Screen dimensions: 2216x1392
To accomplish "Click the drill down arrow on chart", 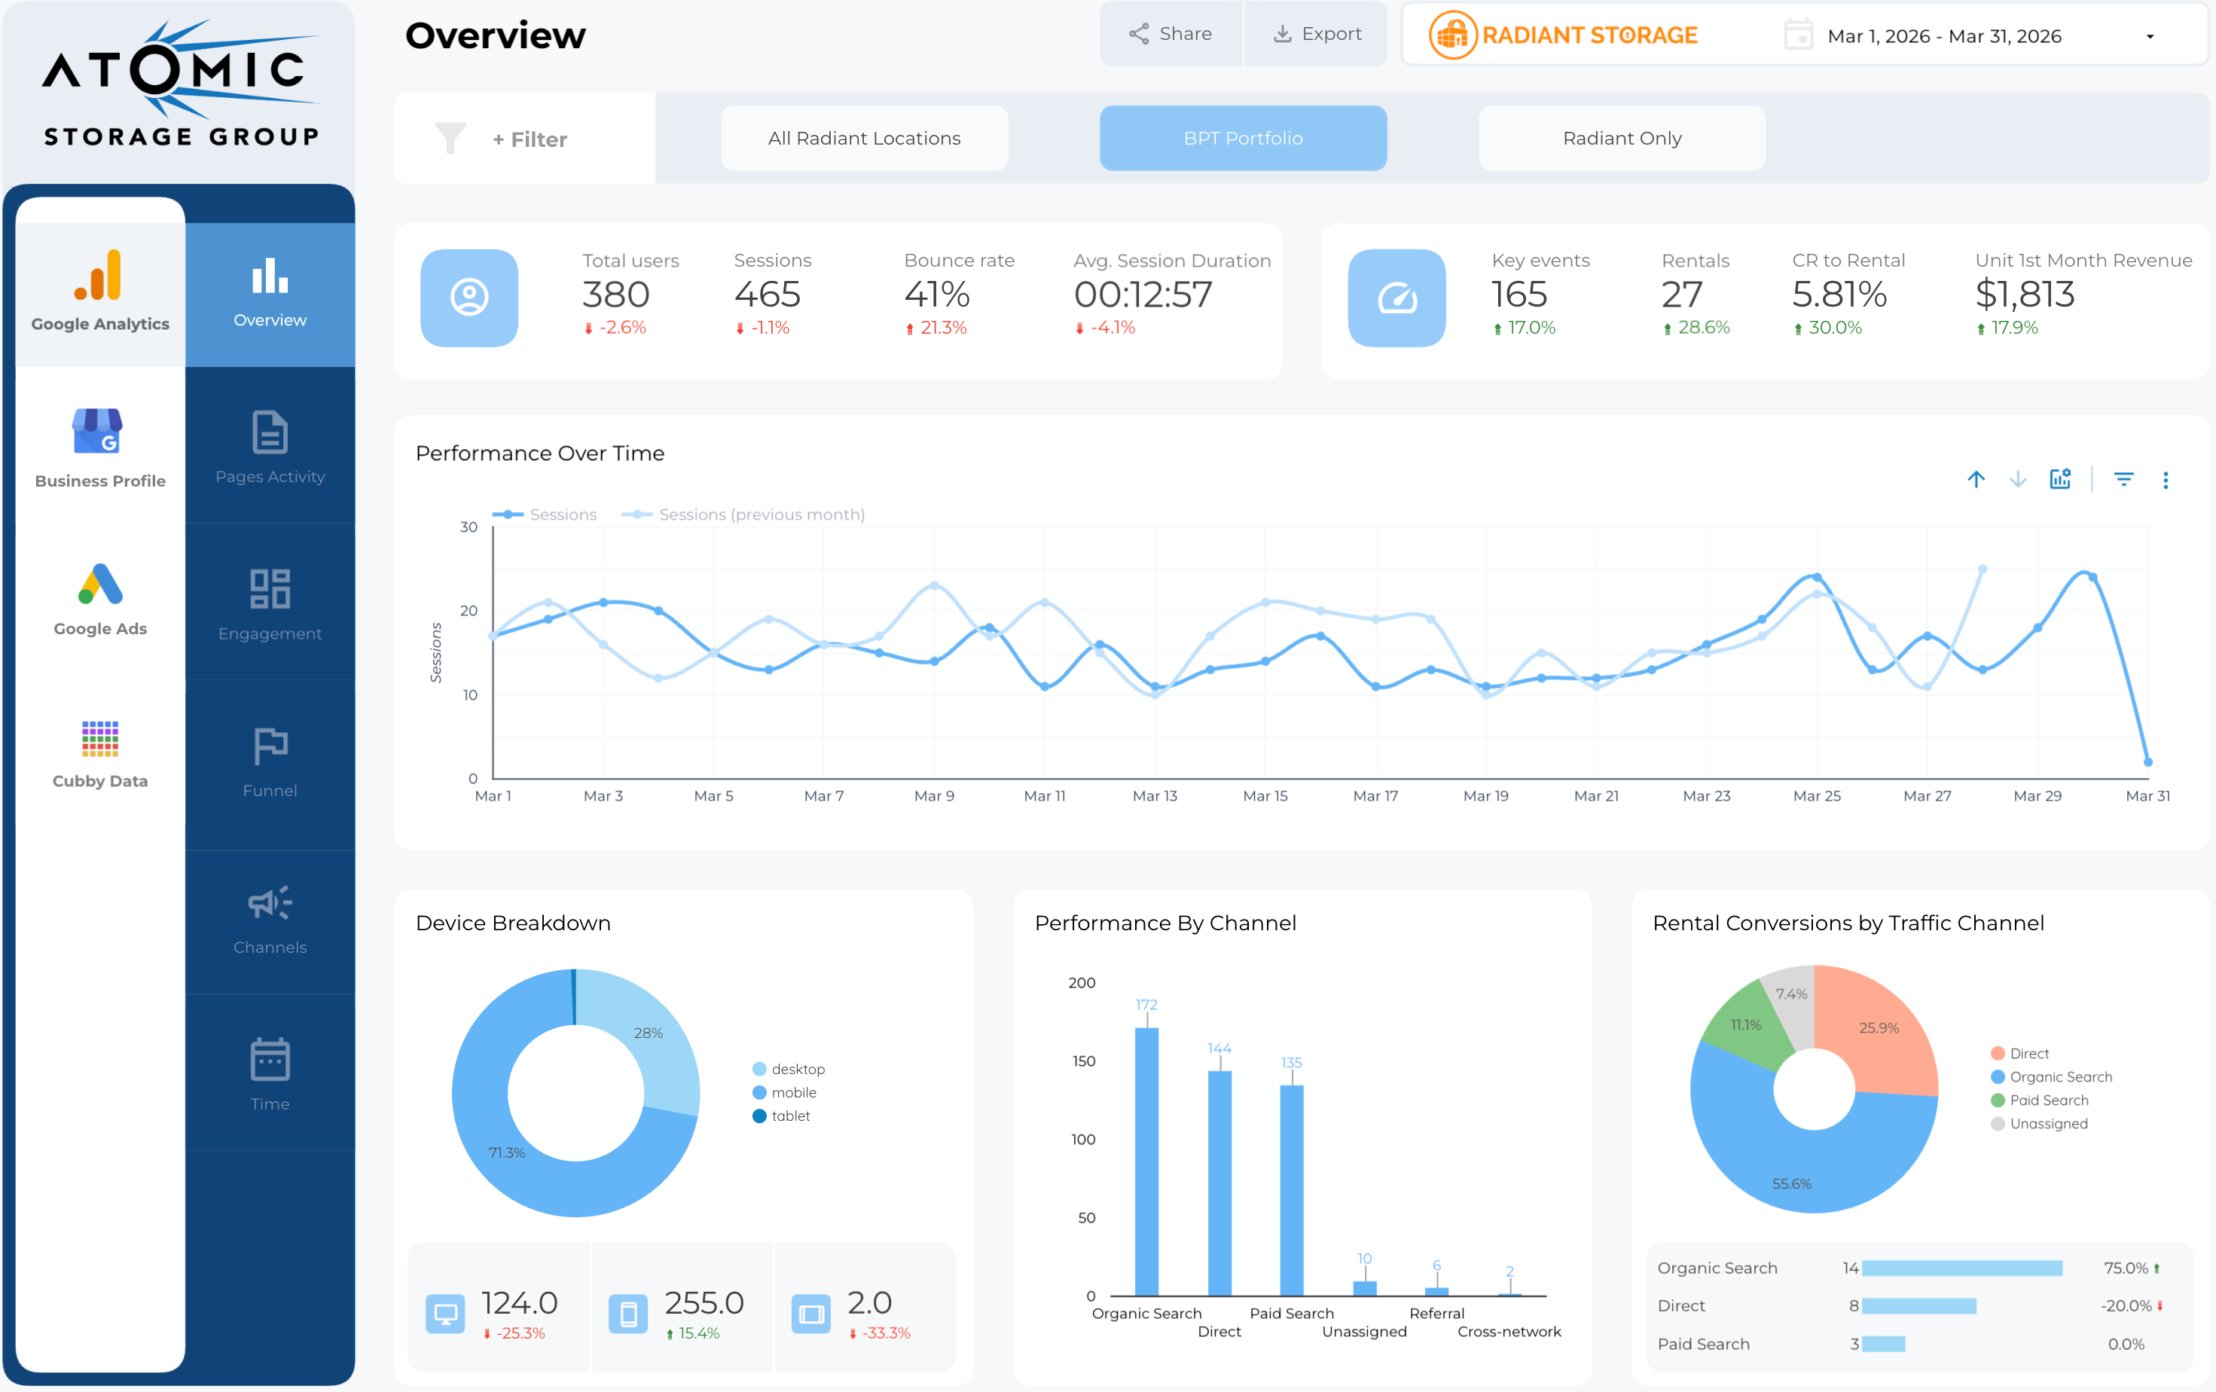I will click(x=2017, y=479).
